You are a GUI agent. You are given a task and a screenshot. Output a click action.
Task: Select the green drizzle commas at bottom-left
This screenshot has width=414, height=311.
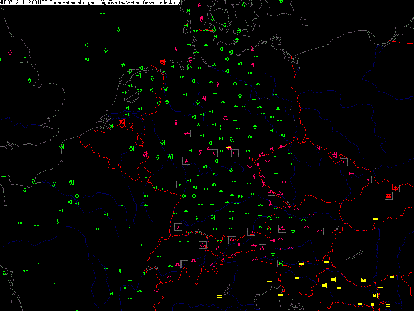click(x=25, y=271)
